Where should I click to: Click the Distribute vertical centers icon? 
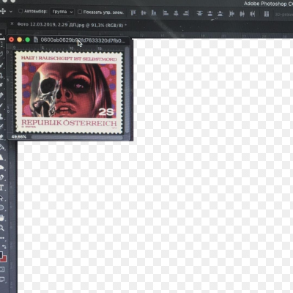click(x=210, y=13)
